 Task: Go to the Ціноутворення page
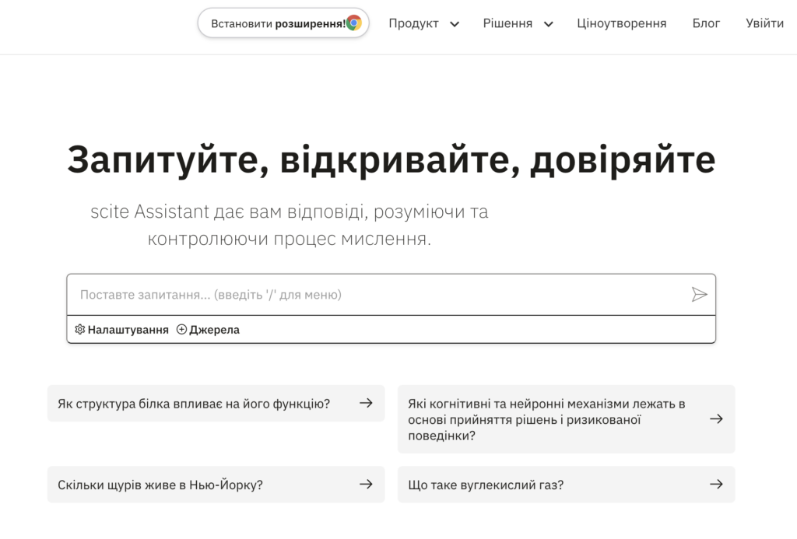click(x=621, y=23)
